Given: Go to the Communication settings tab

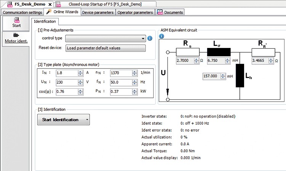Looking at the screenshot, I should [x=22, y=12].
